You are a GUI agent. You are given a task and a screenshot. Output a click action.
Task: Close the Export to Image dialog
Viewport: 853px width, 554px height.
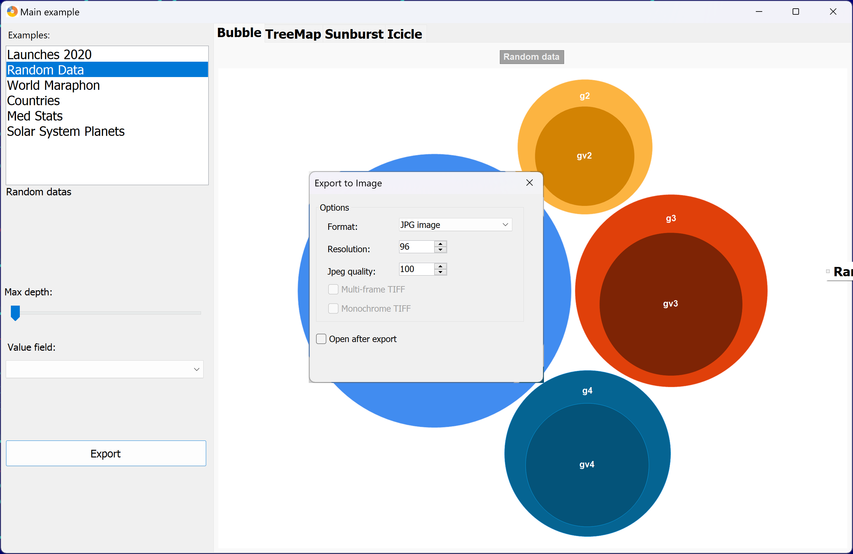[x=529, y=183]
